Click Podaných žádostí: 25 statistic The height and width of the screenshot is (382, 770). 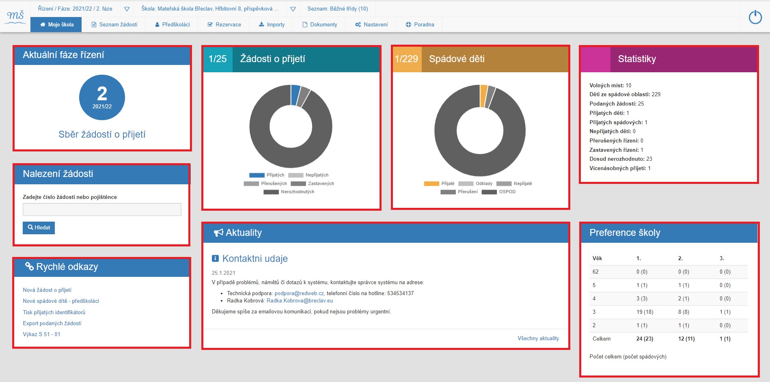coord(617,104)
